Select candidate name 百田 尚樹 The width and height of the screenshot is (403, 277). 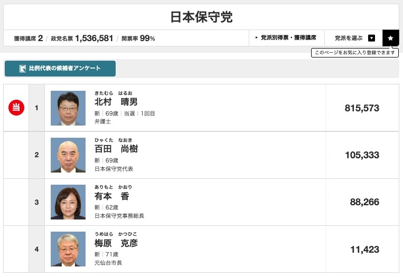(x=116, y=149)
